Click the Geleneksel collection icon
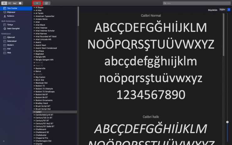Viewport: 232px width, 145px height. [5, 41]
